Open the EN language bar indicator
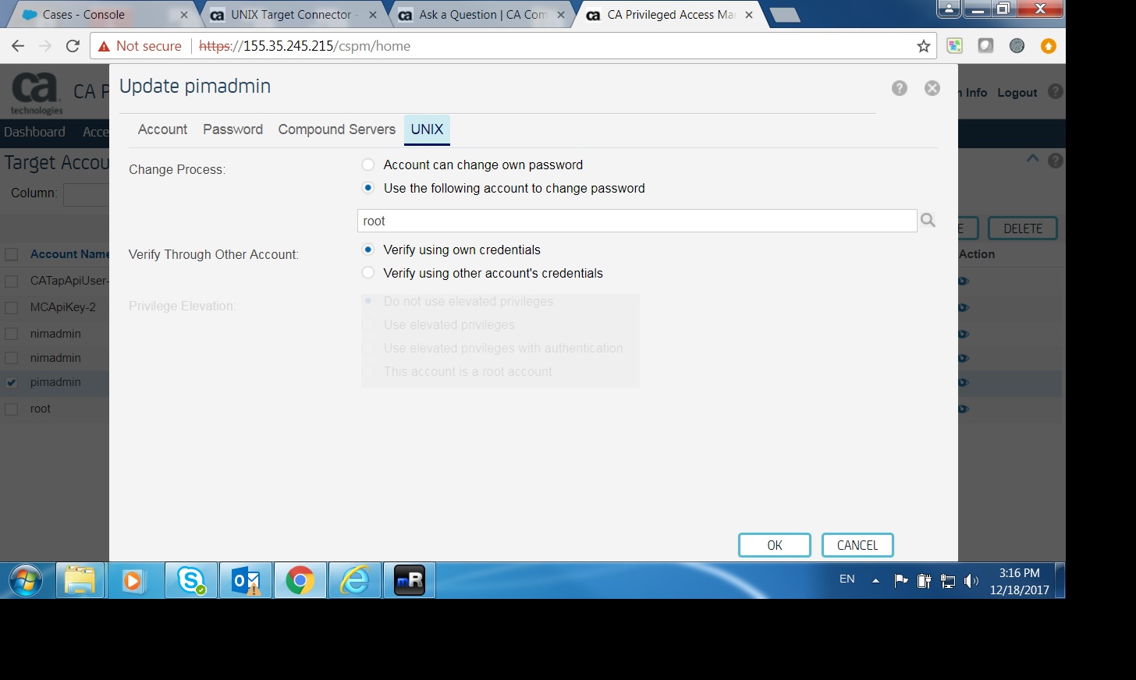The width and height of the screenshot is (1136, 680). (847, 579)
